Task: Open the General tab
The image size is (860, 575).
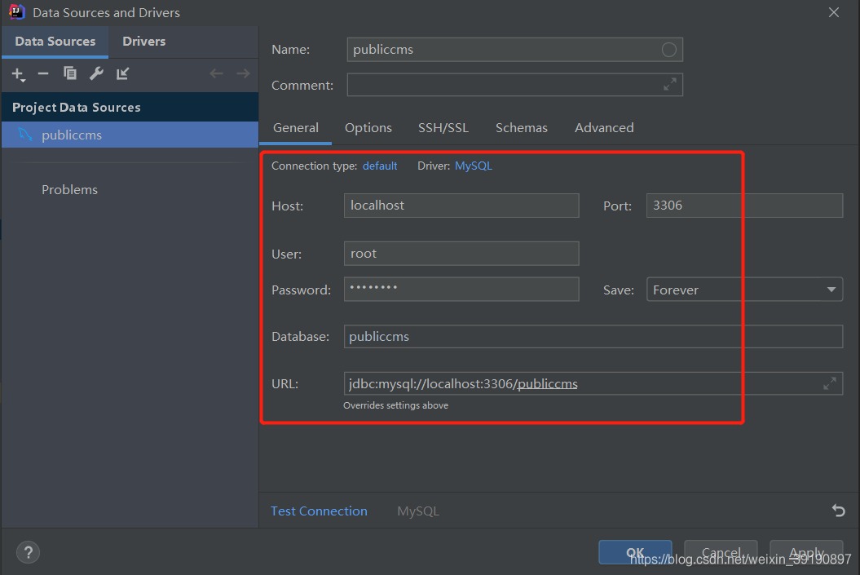Action: click(x=296, y=128)
